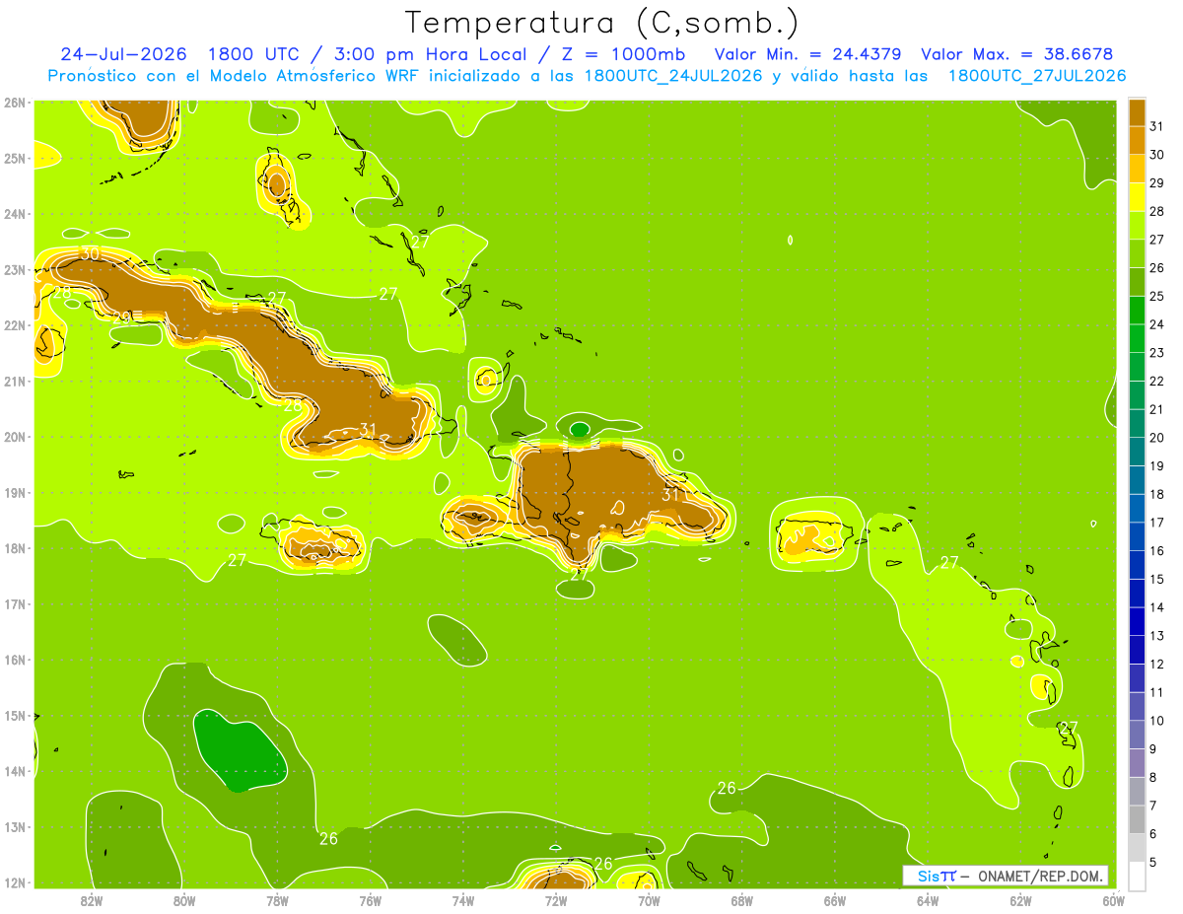Pick the white swatch below color bar label 5
This screenshot has width=1183, height=914.
coord(1137,876)
